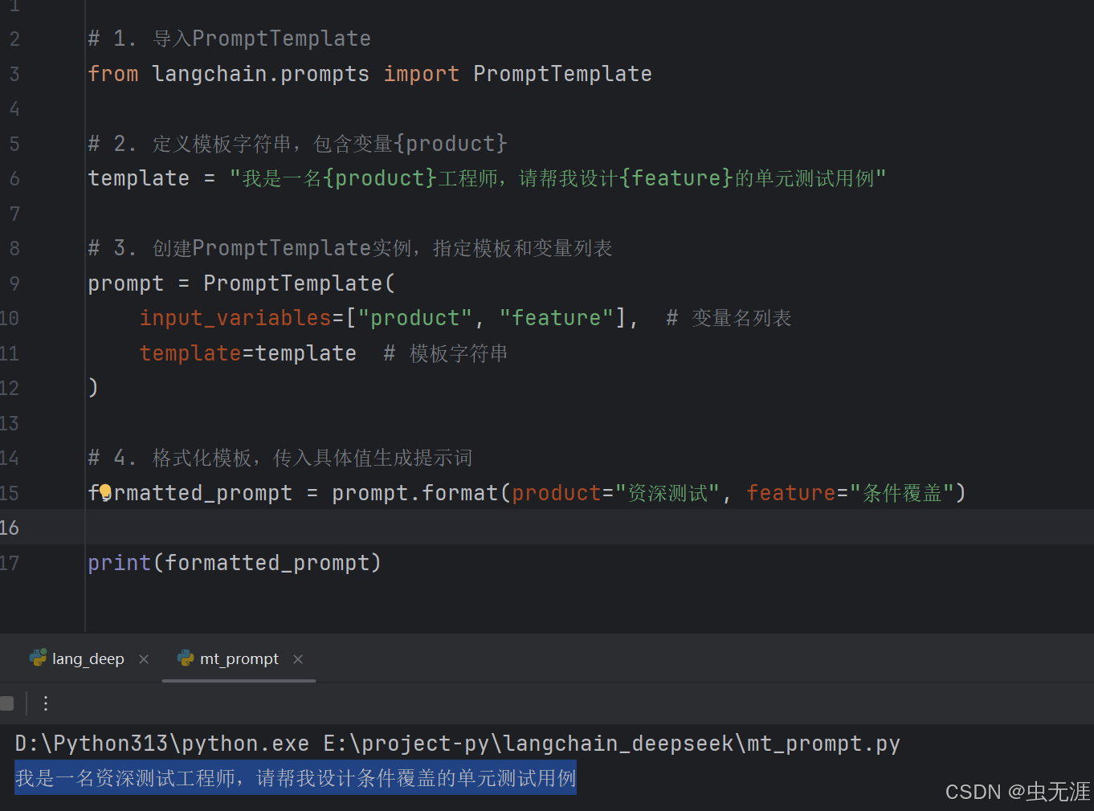This screenshot has width=1094, height=811.
Task: Click the 'PromptTemplate' name in the import line
Action: point(562,74)
